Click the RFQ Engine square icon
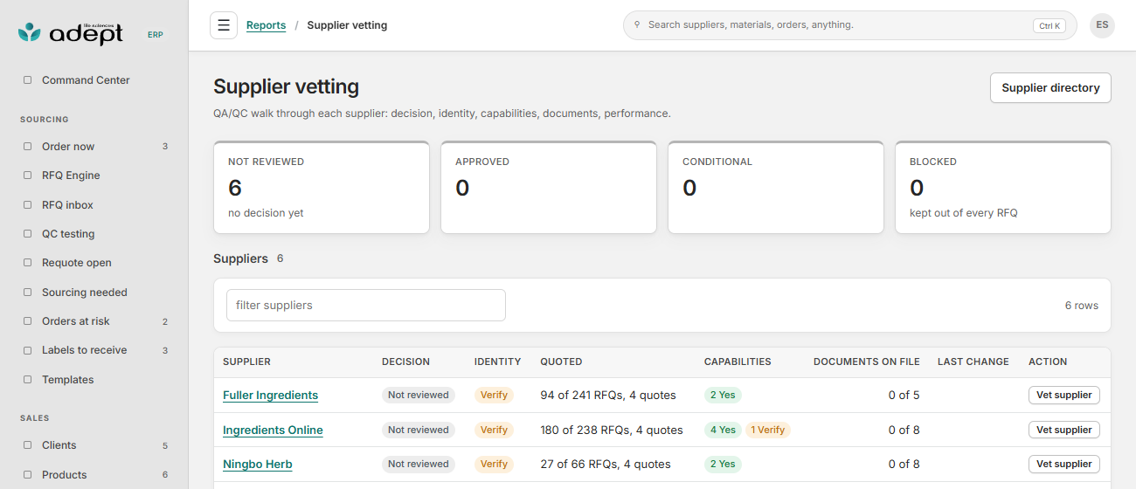This screenshot has height=489, width=1136. point(28,176)
